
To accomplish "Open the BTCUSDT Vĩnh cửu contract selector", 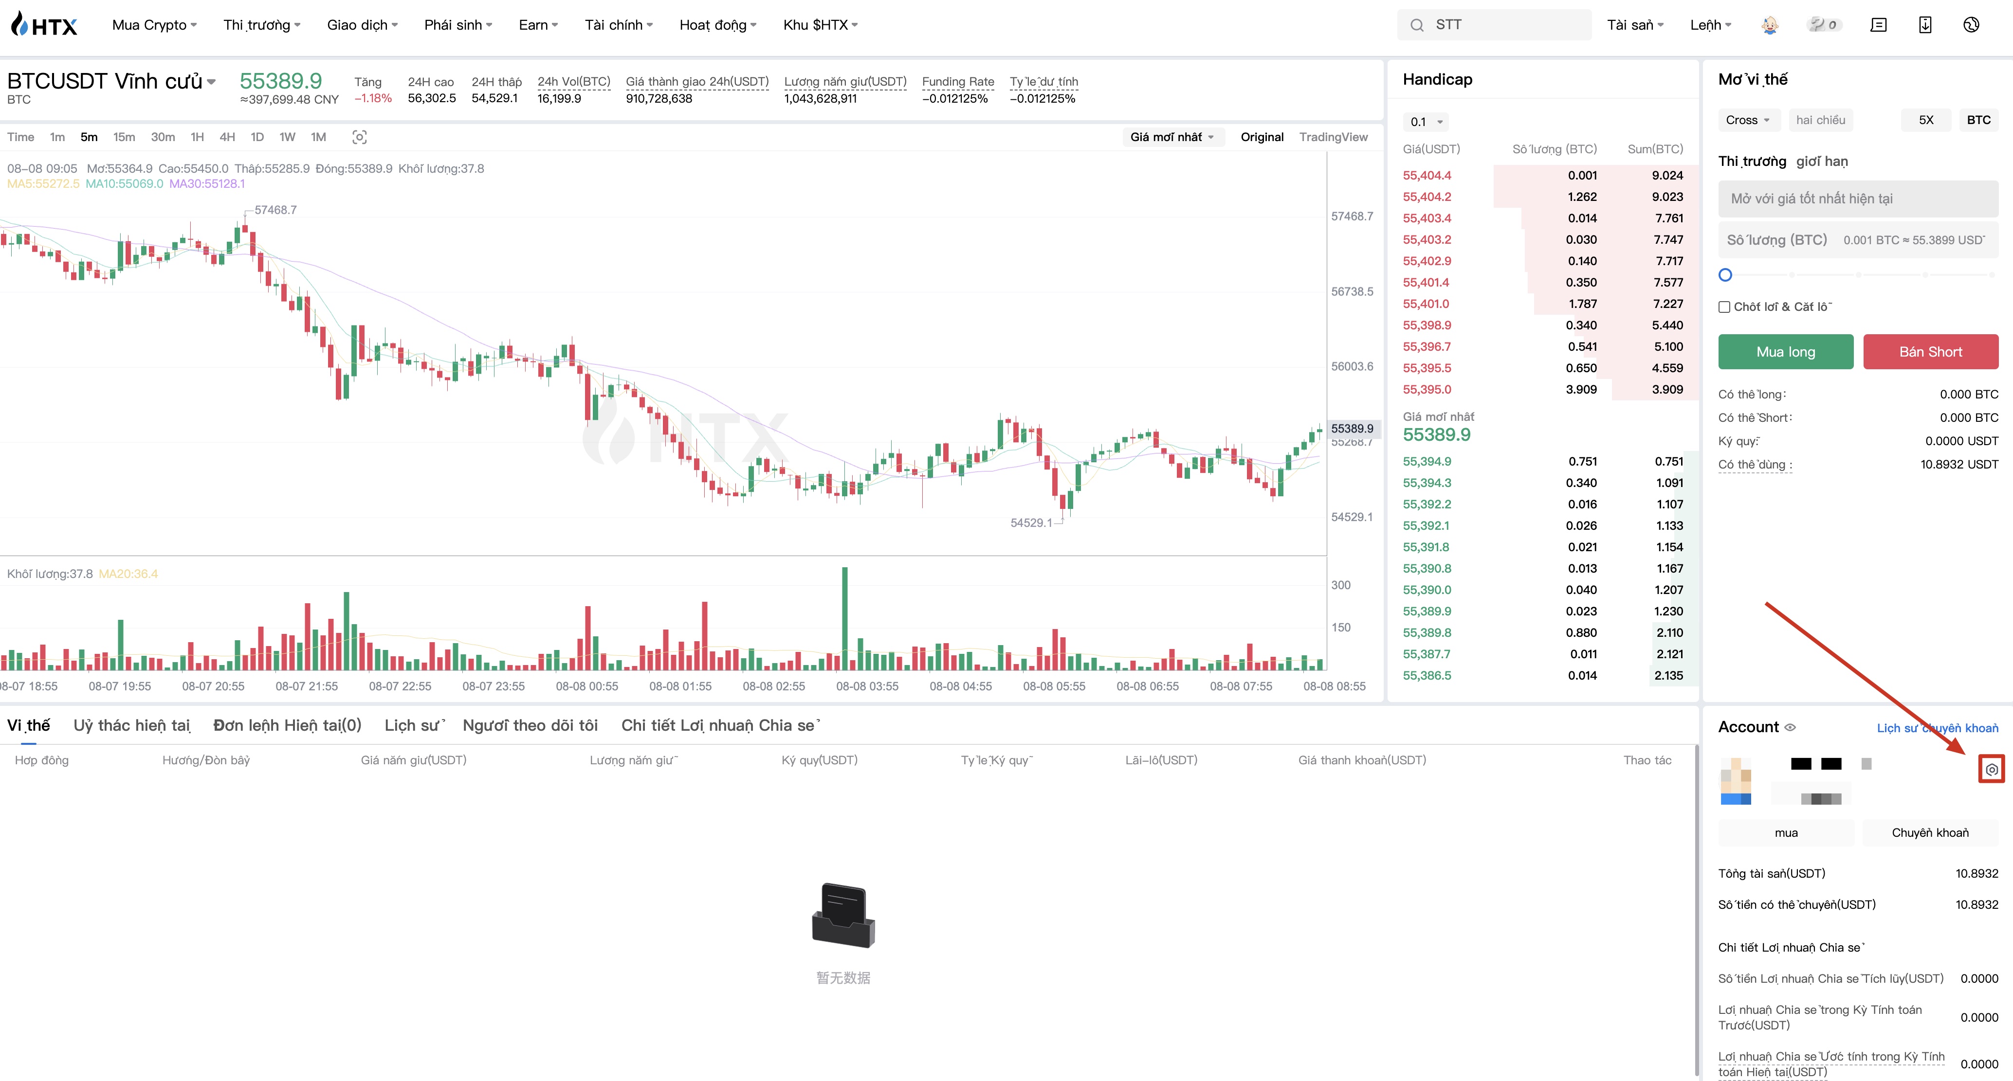I will pyautogui.click(x=111, y=81).
